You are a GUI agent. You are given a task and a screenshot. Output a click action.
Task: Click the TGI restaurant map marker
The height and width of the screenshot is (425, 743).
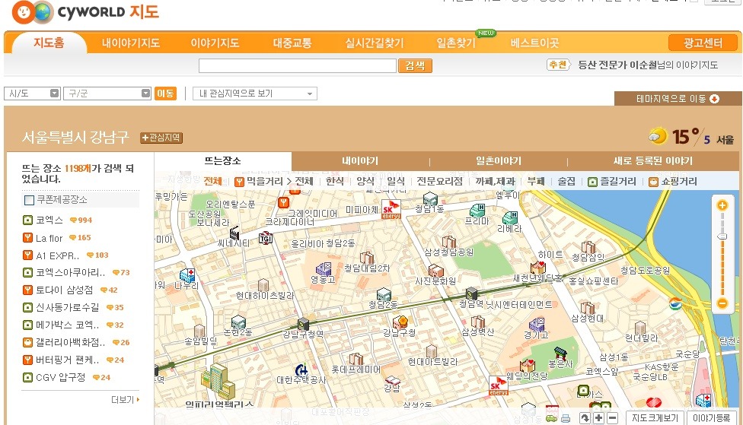coord(266,238)
